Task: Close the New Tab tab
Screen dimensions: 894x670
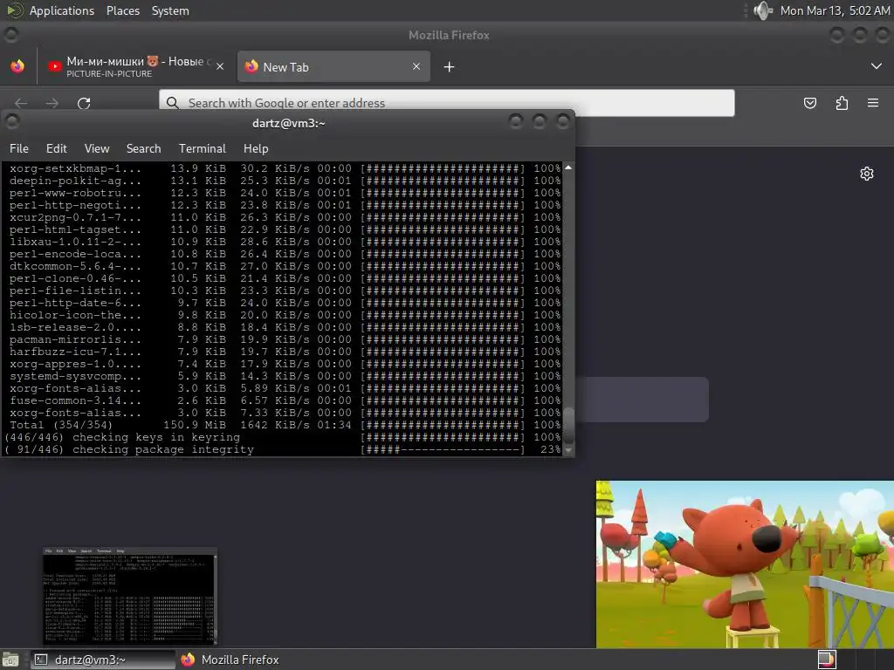Action: 416,66
